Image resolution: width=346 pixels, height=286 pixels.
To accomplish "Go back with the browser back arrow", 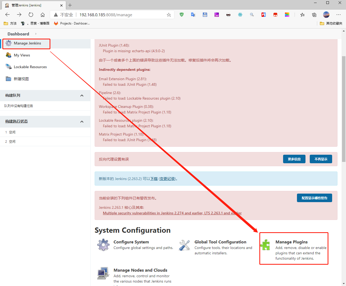I will click(7, 15).
